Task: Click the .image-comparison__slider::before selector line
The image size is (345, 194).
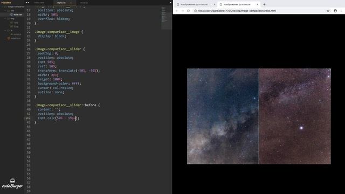Action: pyautogui.click(x=67, y=105)
